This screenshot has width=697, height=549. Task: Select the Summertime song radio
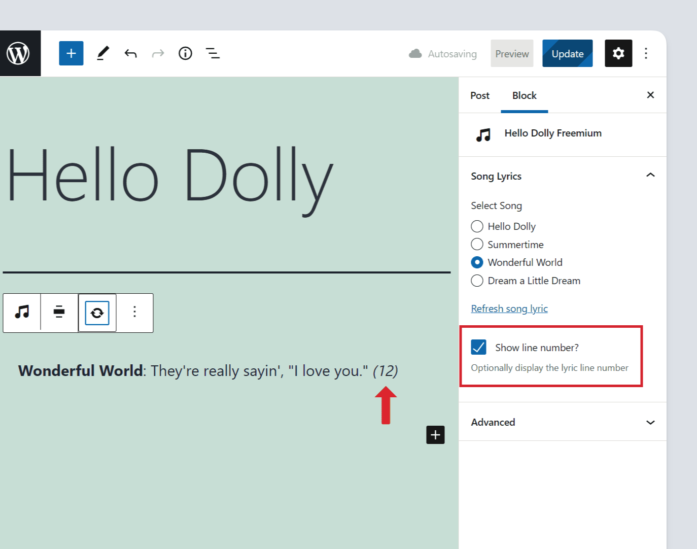477,244
